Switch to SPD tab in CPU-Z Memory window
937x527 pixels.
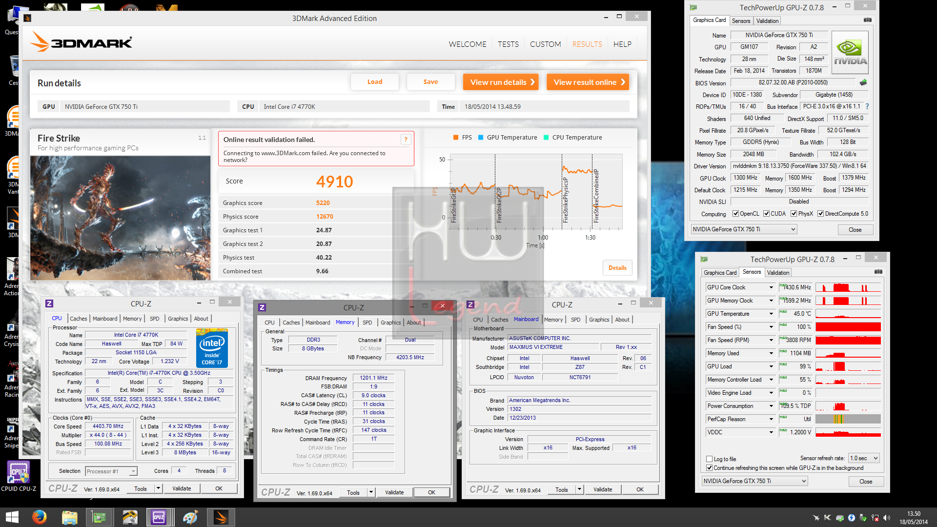(x=367, y=323)
